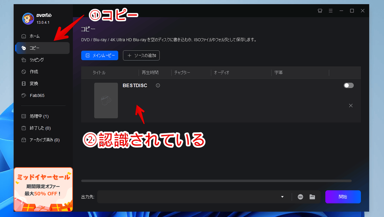Click the 再生時間 column header
This screenshot has width=384, height=217.
[x=150, y=73]
